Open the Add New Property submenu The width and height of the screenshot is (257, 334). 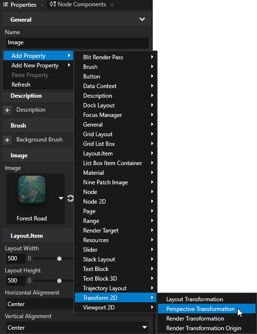click(x=38, y=65)
